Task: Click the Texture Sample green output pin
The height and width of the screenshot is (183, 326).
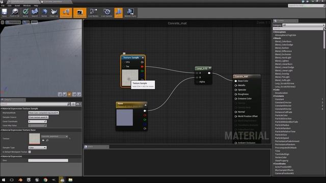Action: point(142,71)
